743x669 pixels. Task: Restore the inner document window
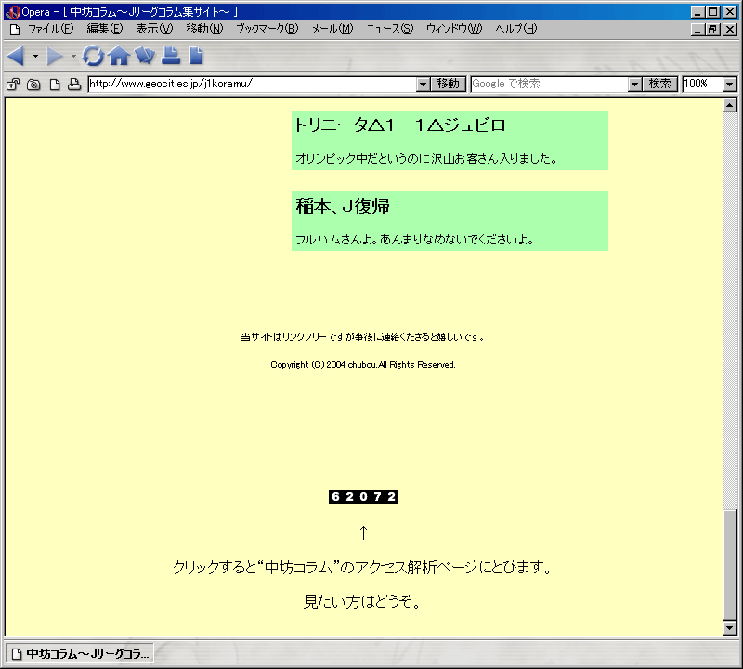click(x=712, y=30)
